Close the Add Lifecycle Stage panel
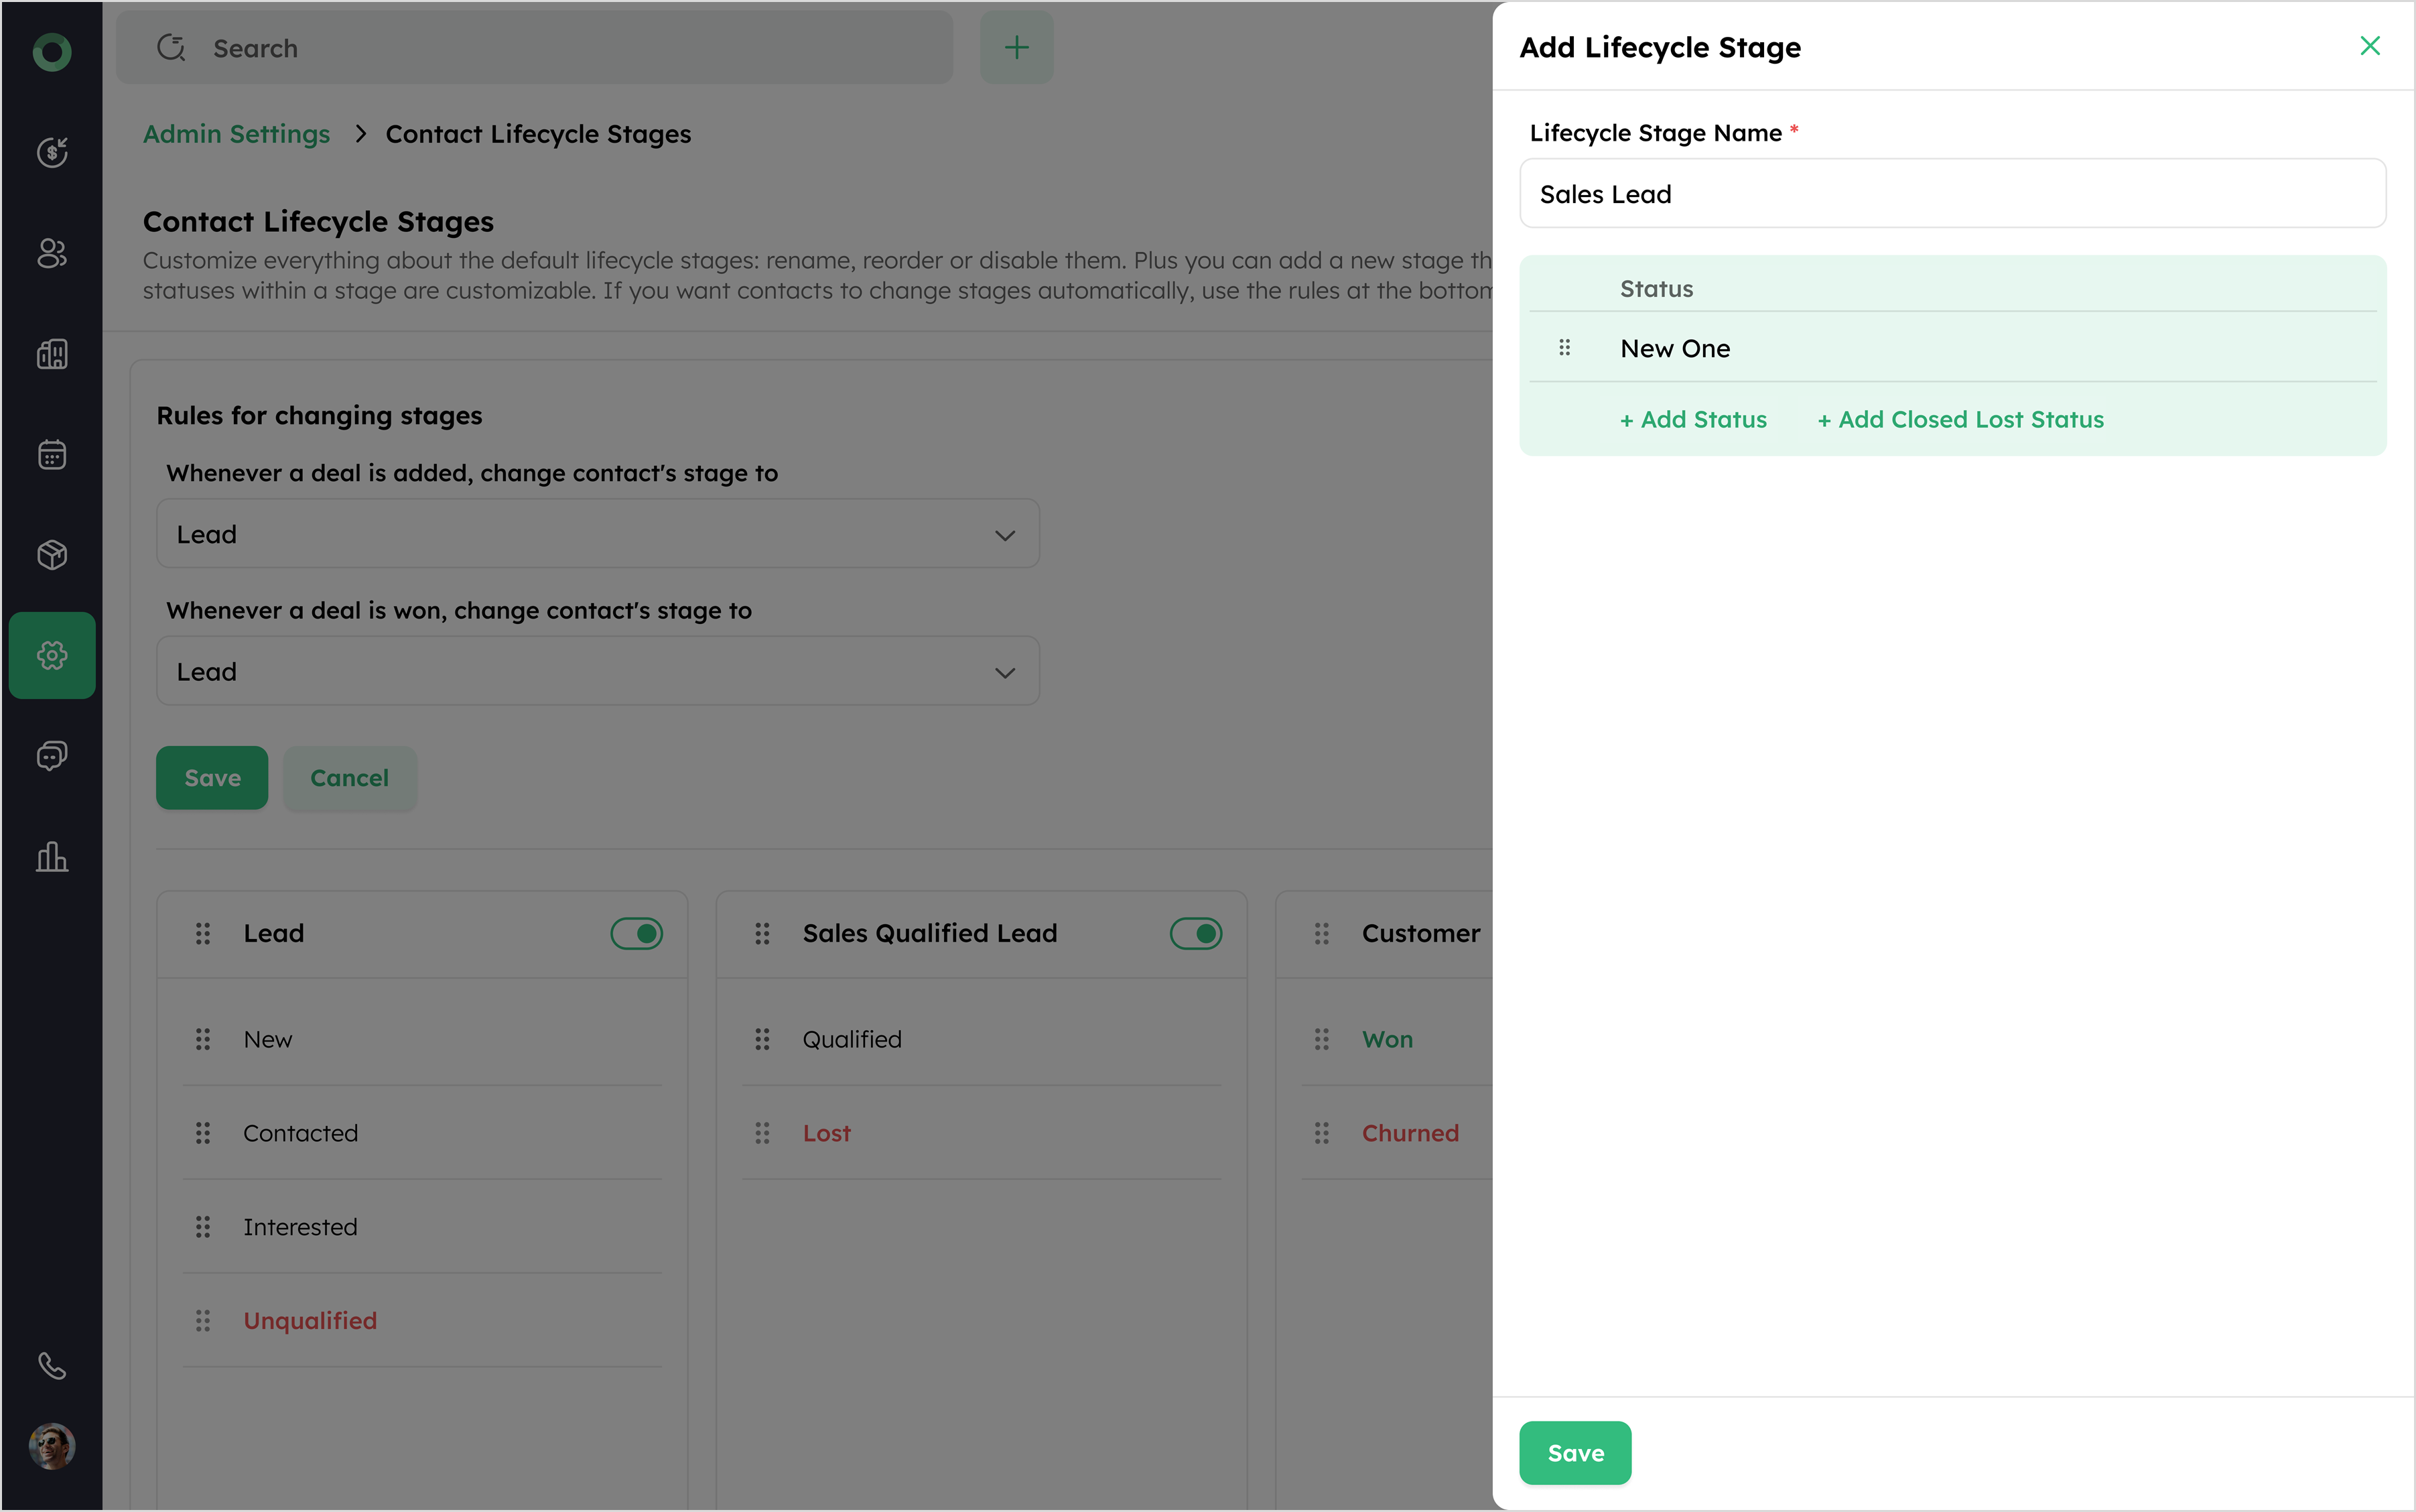2416x1512 pixels. [x=2369, y=46]
